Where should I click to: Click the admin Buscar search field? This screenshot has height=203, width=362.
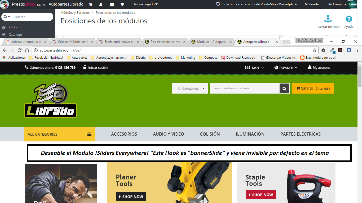(x=27, y=17)
